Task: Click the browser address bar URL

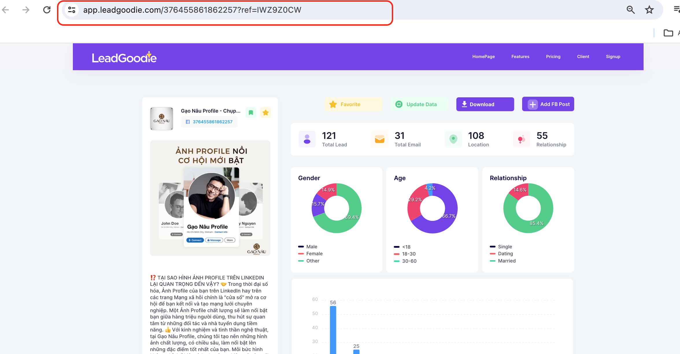Action: coord(192,10)
